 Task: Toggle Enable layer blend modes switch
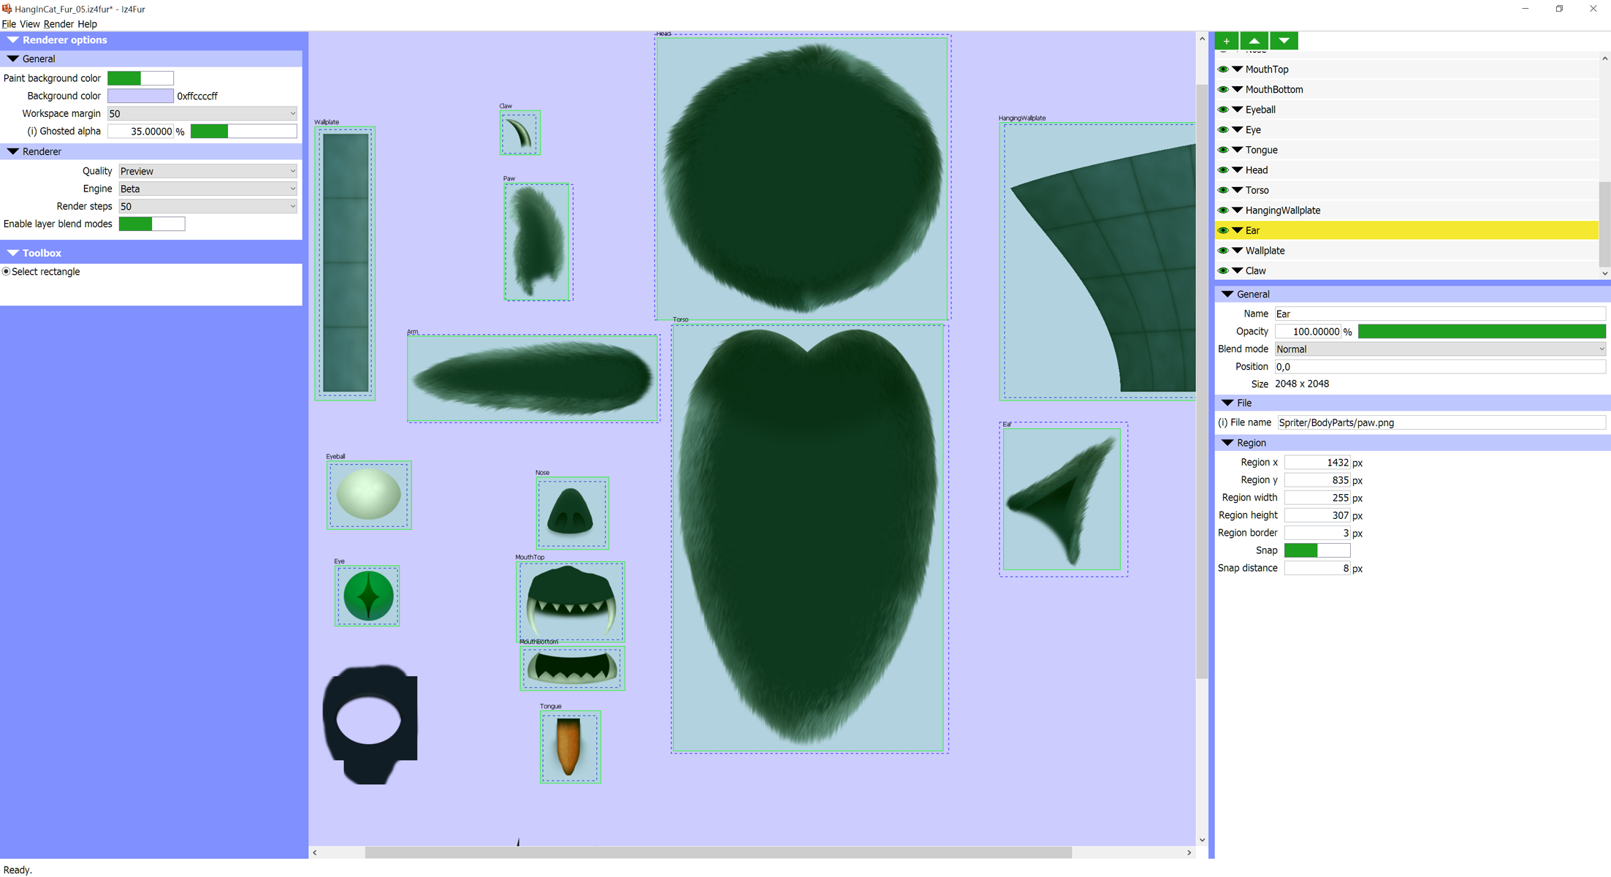pos(152,224)
